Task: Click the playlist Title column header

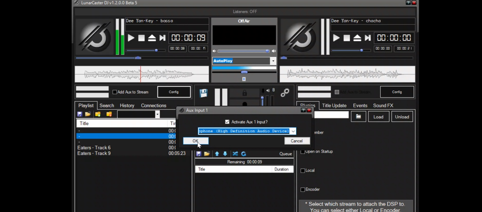Action: click(x=122, y=123)
